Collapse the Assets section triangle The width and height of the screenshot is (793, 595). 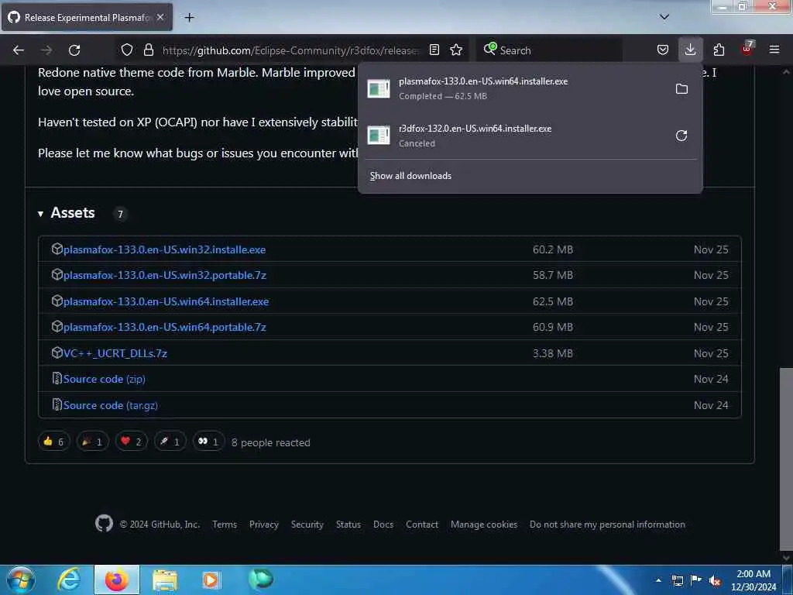[40, 214]
